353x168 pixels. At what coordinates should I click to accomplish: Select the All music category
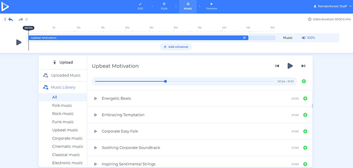coord(63,97)
